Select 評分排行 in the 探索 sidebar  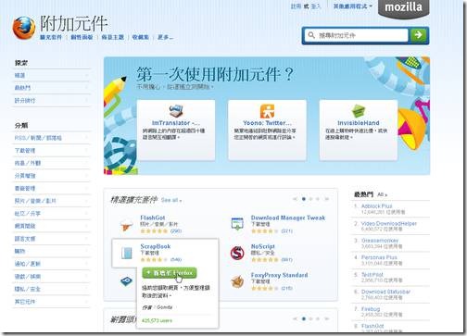click(x=51, y=101)
